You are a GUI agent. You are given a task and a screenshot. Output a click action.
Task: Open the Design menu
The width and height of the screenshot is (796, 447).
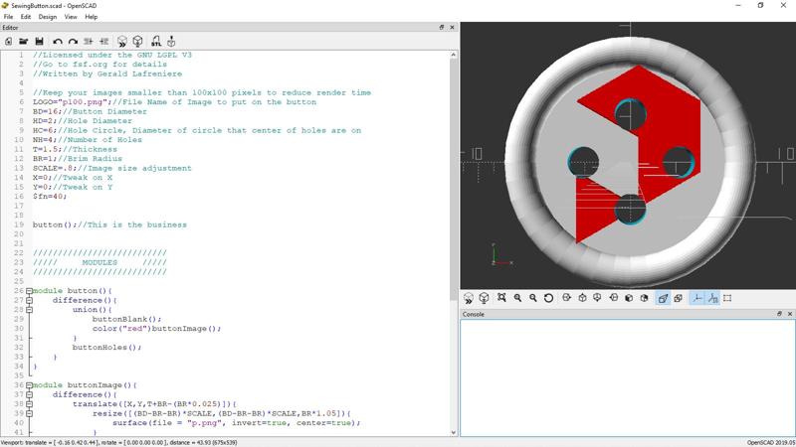pyautogui.click(x=47, y=17)
